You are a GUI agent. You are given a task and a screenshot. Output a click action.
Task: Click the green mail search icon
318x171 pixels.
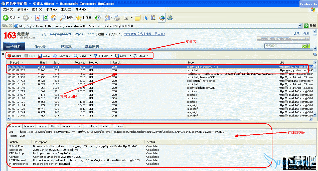tap(305, 46)
